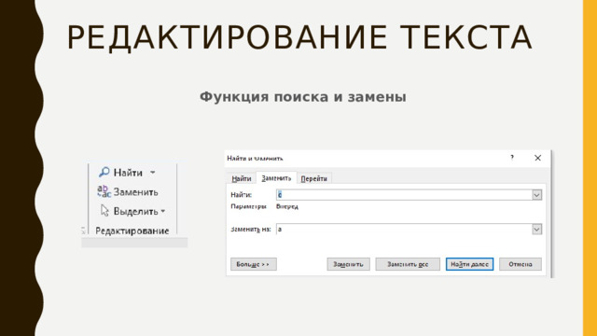Click the Заменить ribbon command label
Viewport: 597px width, 336px height.
tap(135, 192)
